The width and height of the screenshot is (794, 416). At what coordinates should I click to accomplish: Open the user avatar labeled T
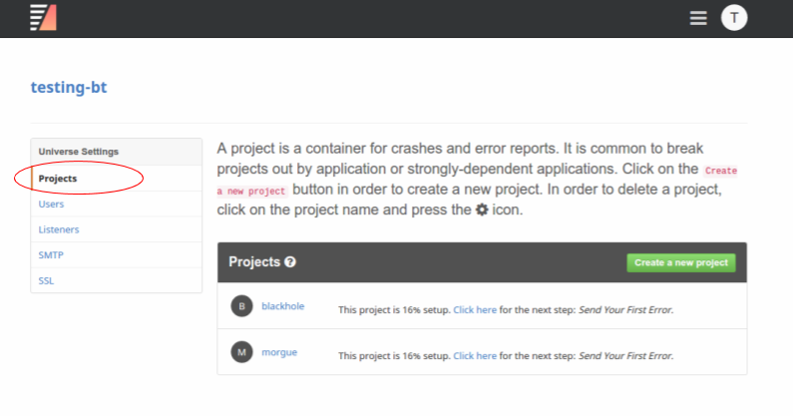734,18
